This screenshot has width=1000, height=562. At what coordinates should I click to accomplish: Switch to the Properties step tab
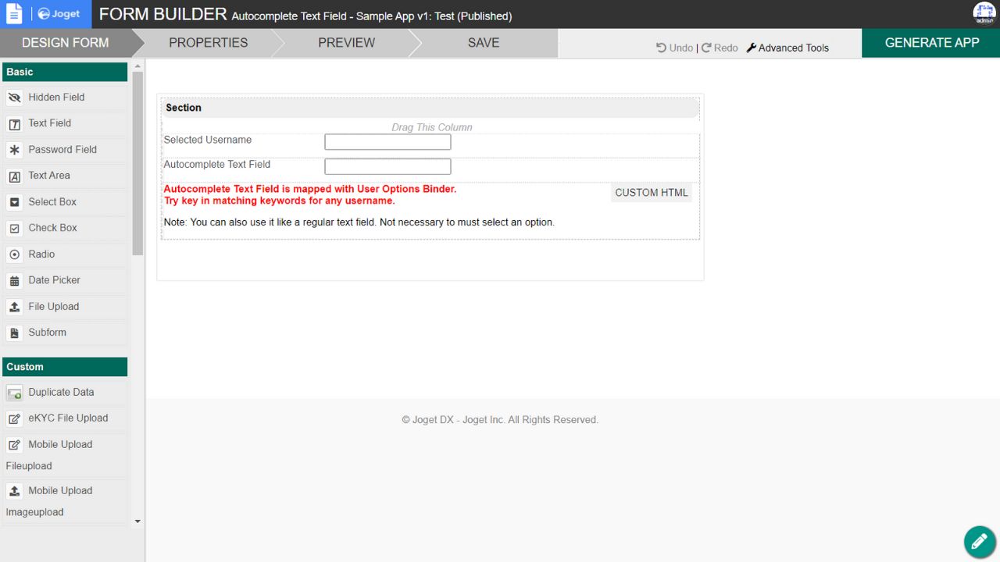click(x=208, y=43)
